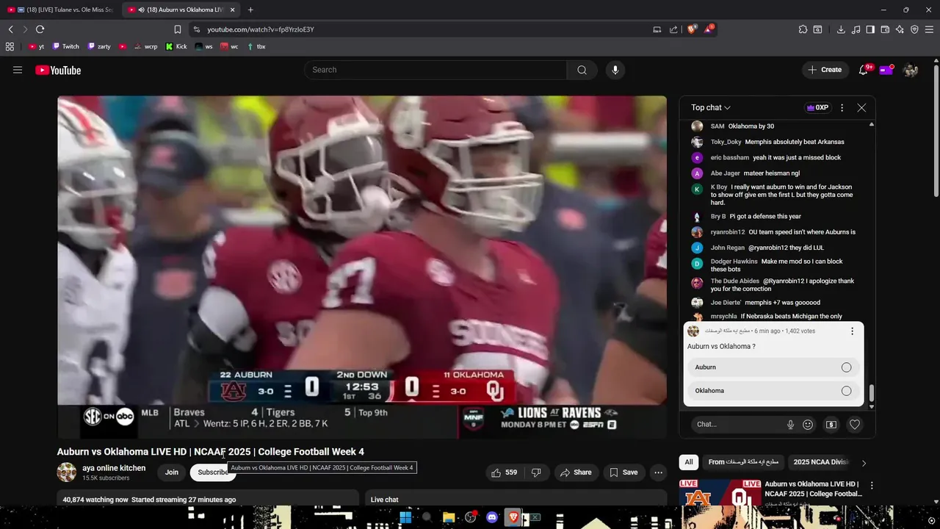
Task: Open Windows Start button on taskbar
Action: pyautogui.click(x=405, y=517)
